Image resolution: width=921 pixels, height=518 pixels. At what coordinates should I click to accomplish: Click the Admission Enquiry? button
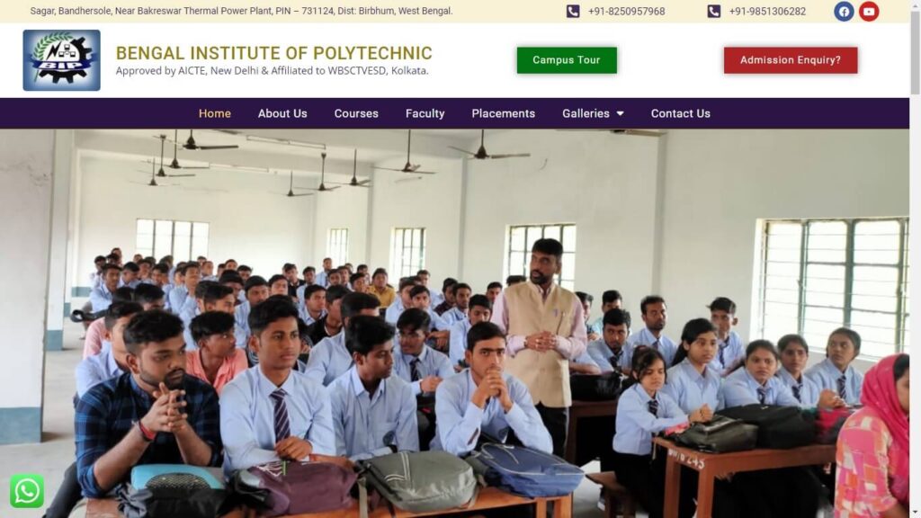(x=791, y=60)
